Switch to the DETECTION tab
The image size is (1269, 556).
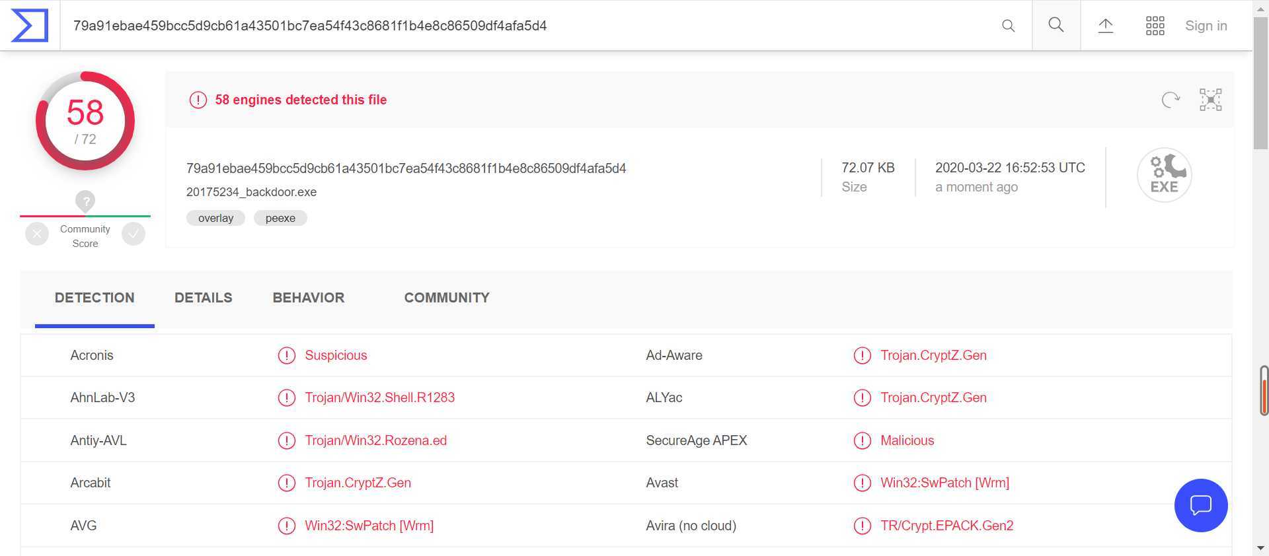point(95,298)
